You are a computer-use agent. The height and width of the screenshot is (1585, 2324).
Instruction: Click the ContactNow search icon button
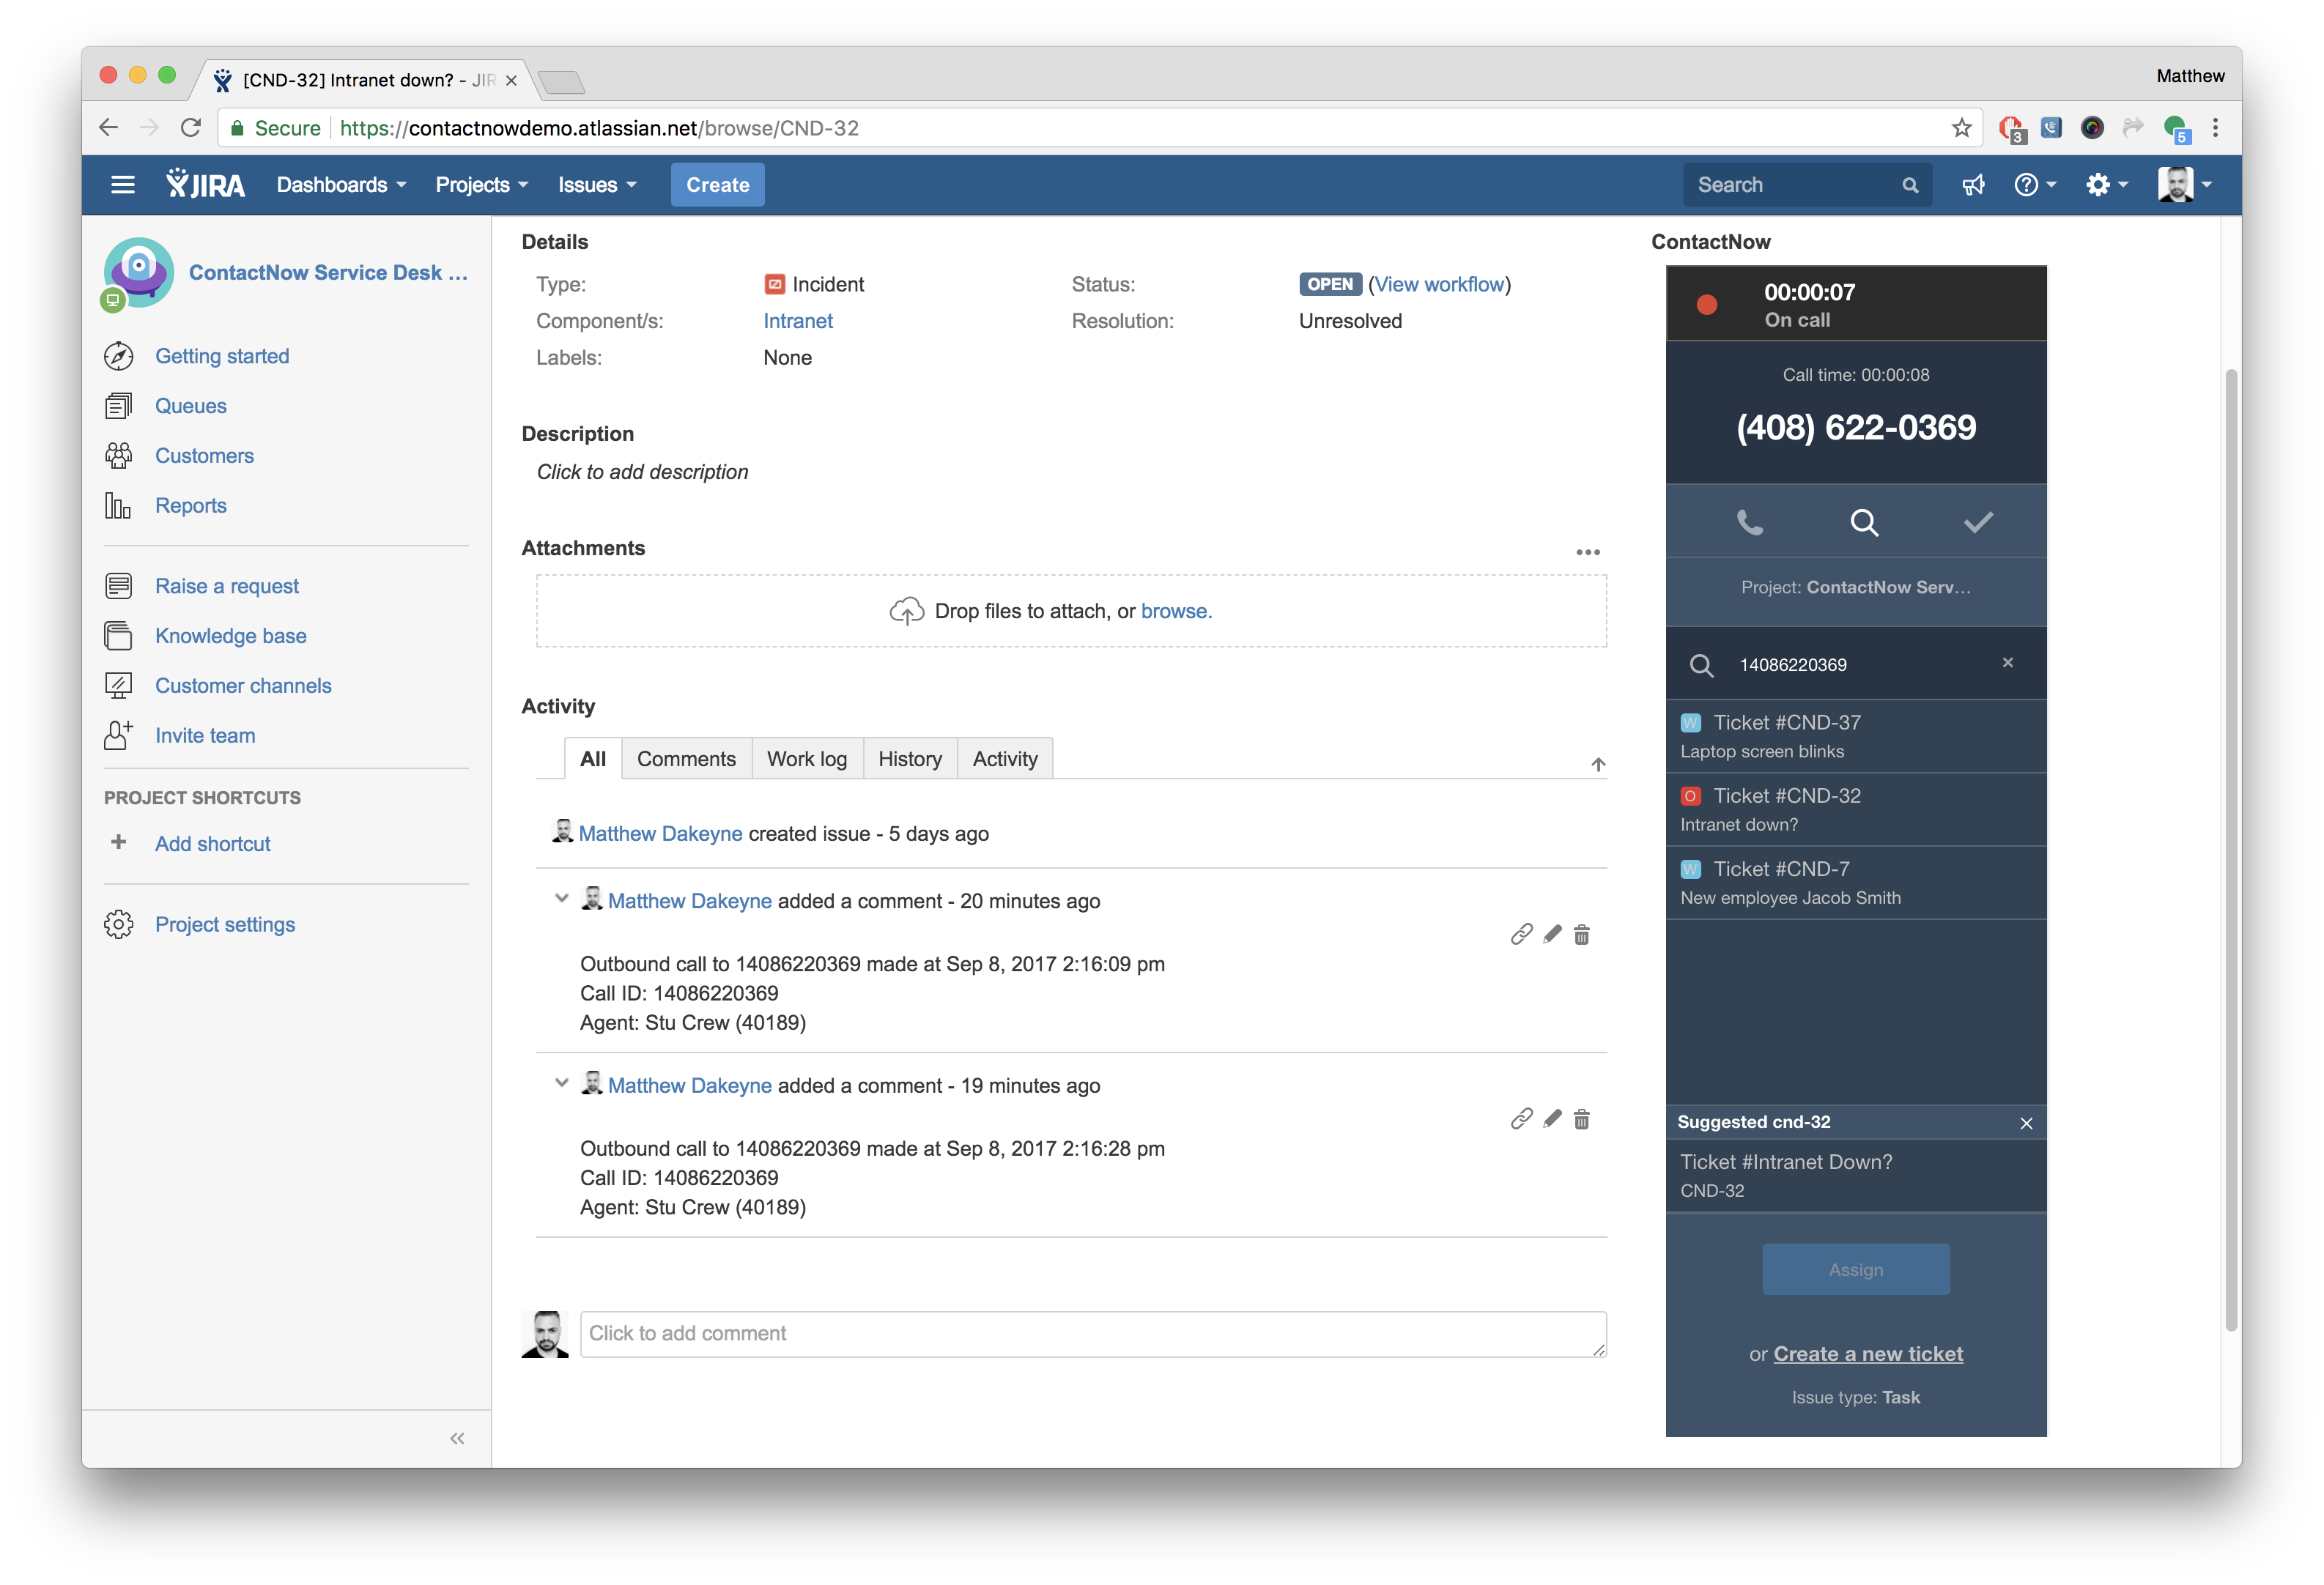[x=1864, y=522]
